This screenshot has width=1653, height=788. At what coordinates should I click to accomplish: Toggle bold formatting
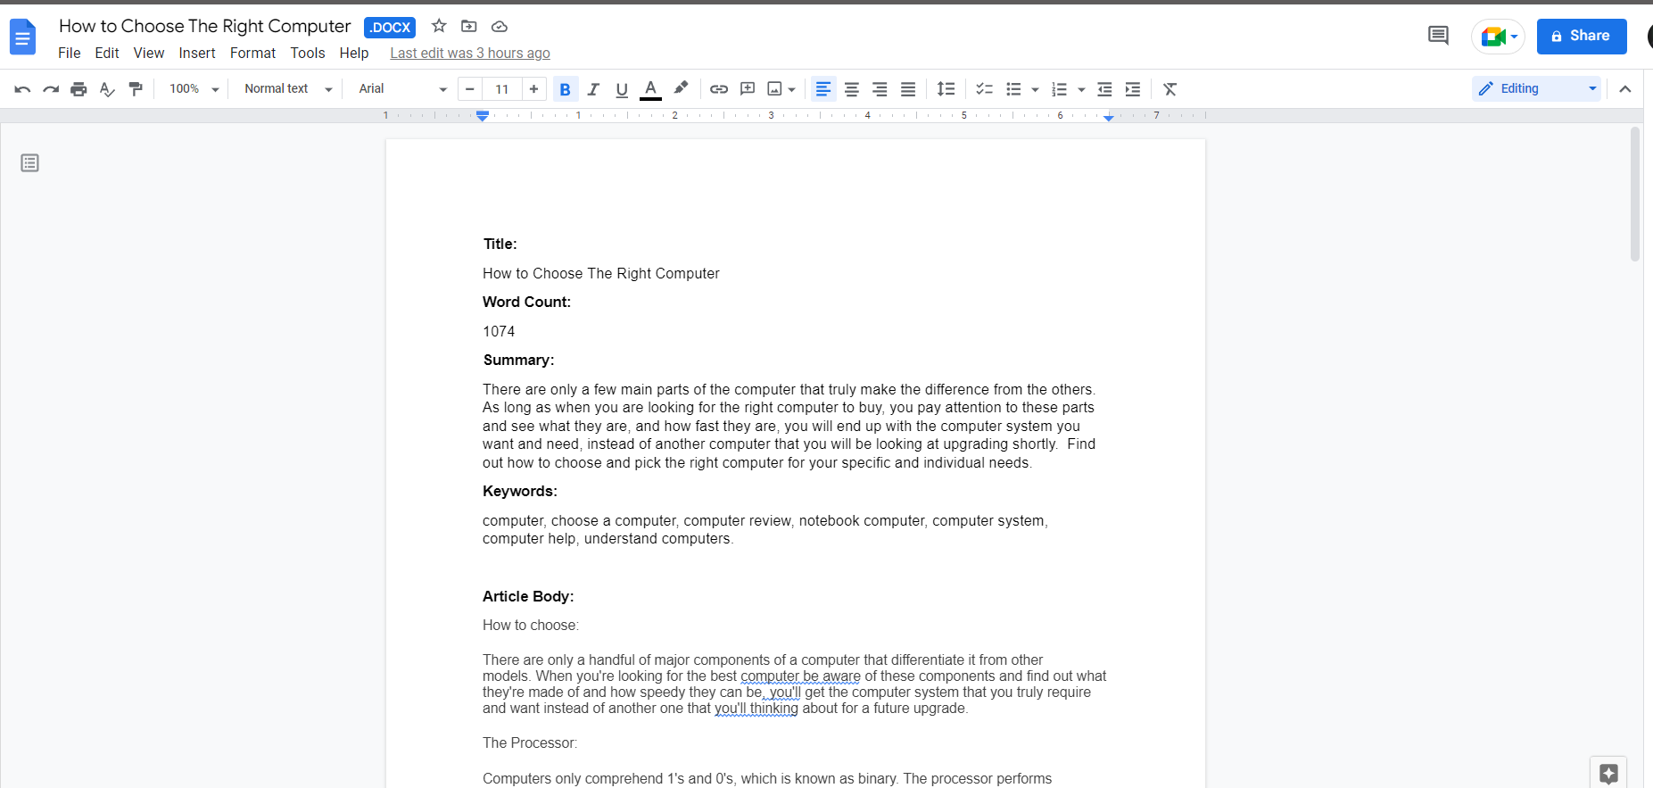click(x=565, y=89)
